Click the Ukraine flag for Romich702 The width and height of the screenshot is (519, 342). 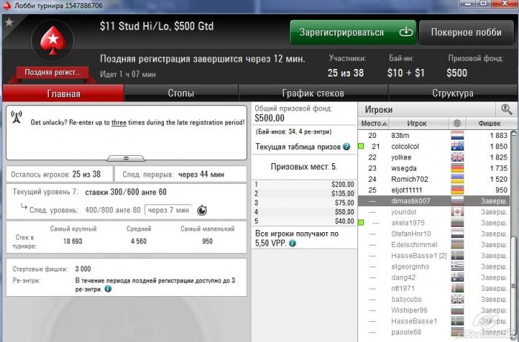pyautogui.click(x=457, y=179)
